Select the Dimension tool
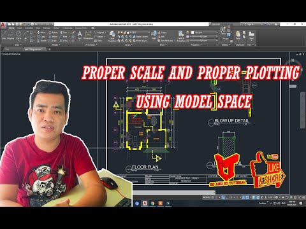This screenshot has width=306, height=229. [x=88, y=36]
